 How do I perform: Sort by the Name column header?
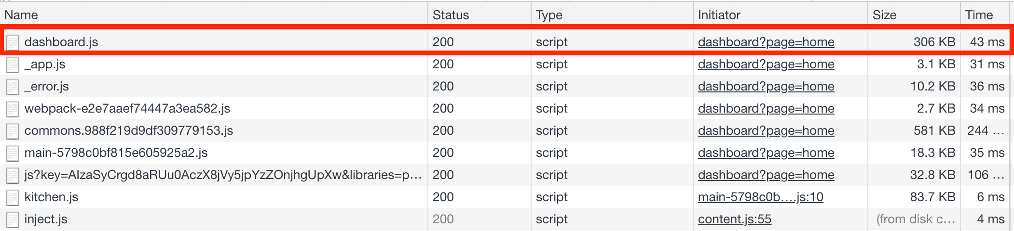click(x=214, y=15)
